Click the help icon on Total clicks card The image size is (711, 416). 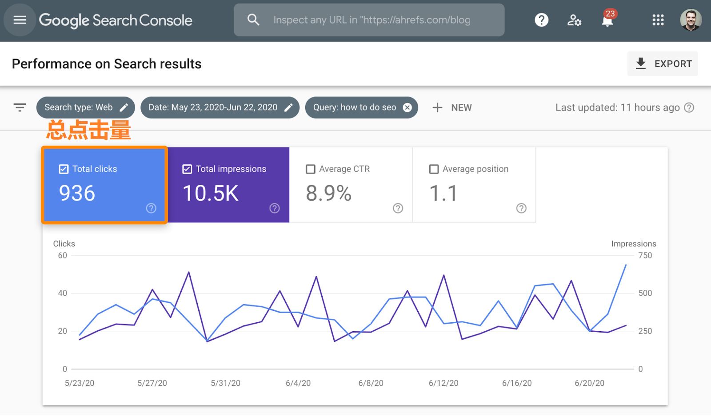[151, 208]
